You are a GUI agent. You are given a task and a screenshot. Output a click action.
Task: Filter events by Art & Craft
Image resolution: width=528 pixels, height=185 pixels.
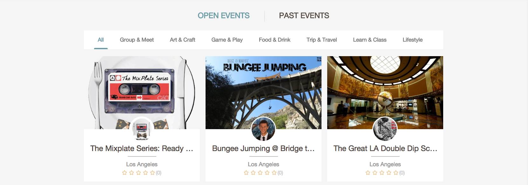pos(182,40)
